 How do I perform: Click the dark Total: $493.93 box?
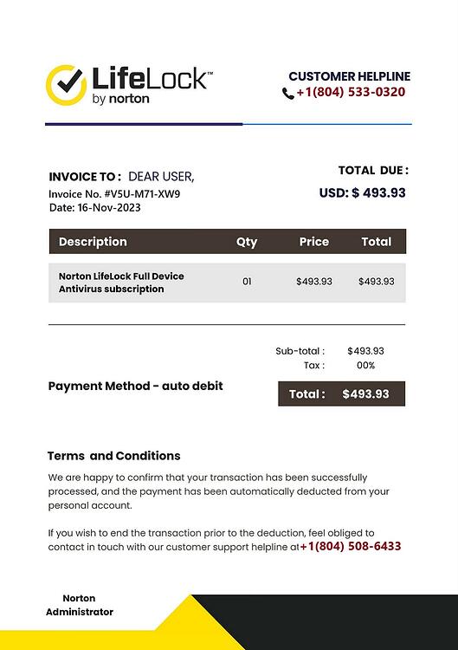pyautogui.click(x=342, y=393)
